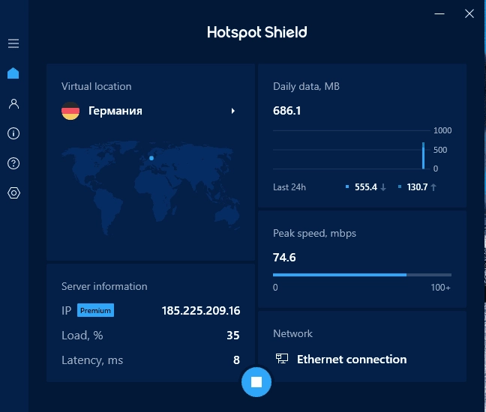Click the location dot on world map
Screen dimensions: 486x412
click(151, 158)
